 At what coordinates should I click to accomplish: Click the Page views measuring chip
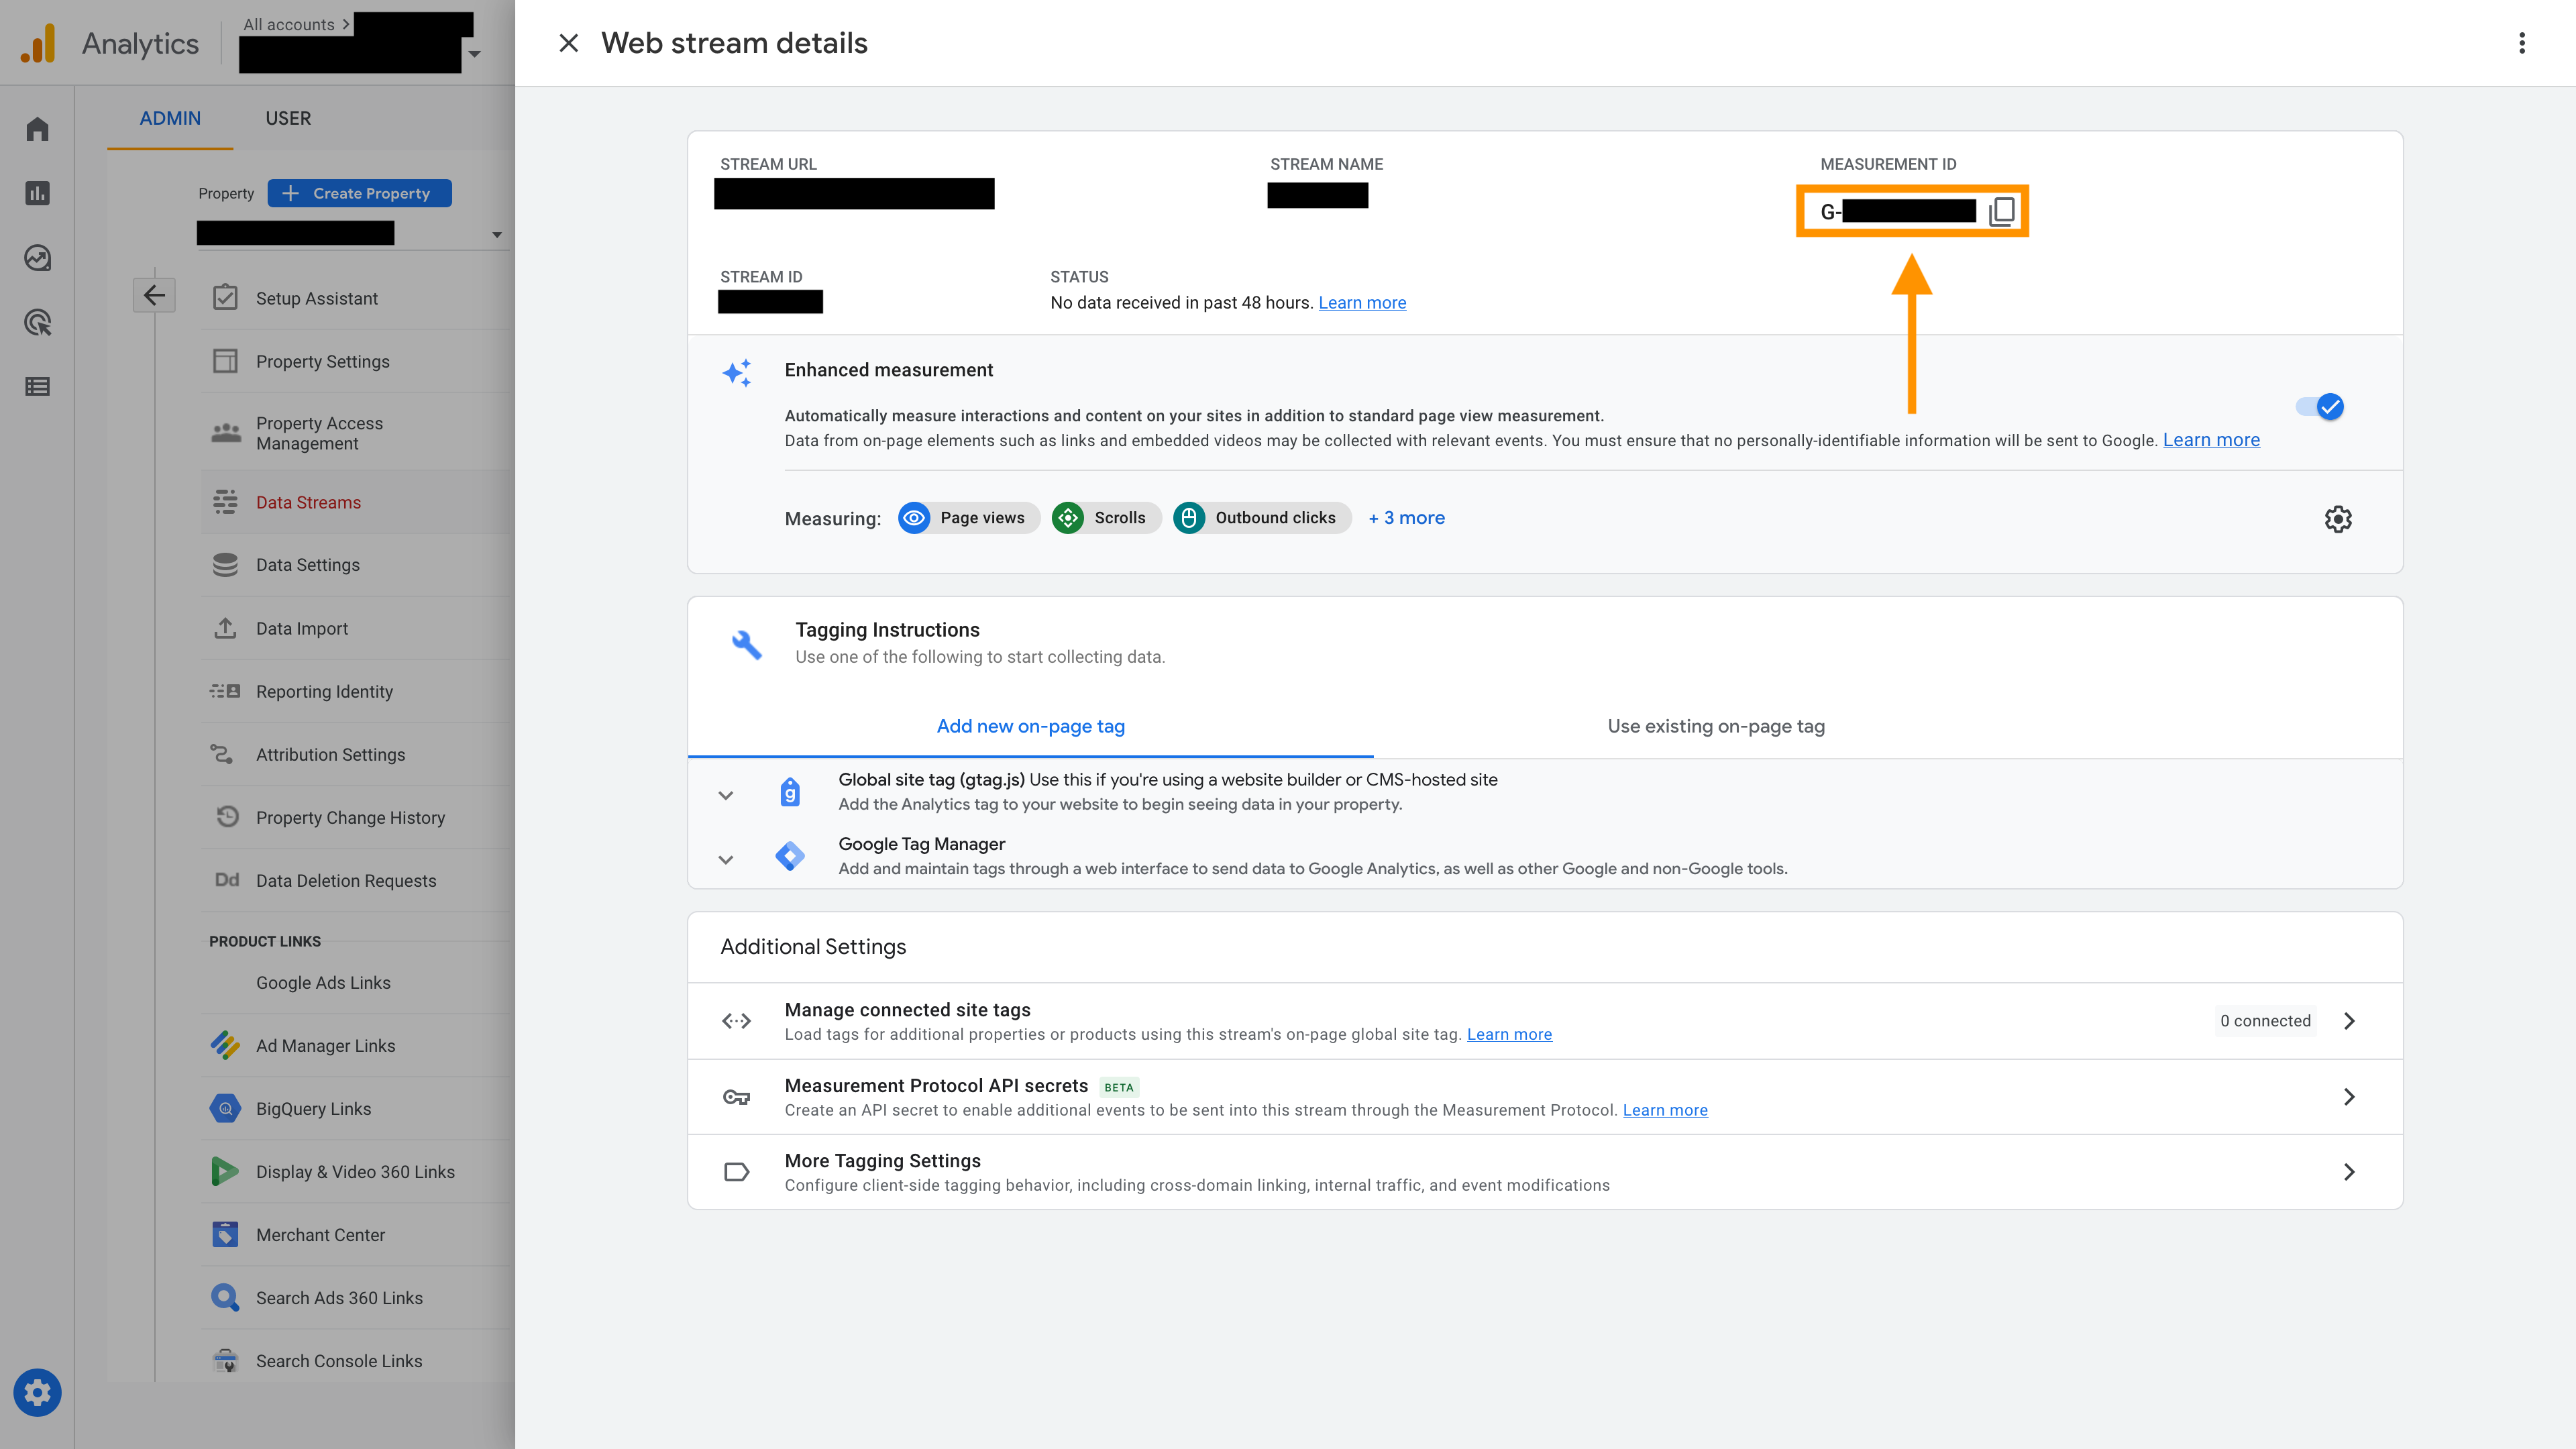pos(968,518)
